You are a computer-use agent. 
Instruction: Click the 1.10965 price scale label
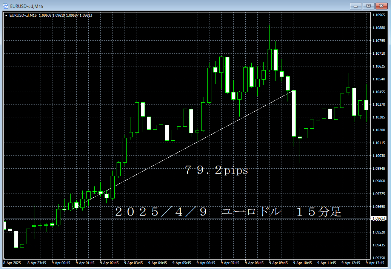pyautogui.click(x=379, y=15)
